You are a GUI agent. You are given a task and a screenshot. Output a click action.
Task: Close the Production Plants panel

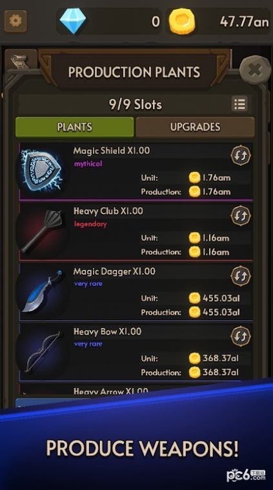(x=255, y=70)
